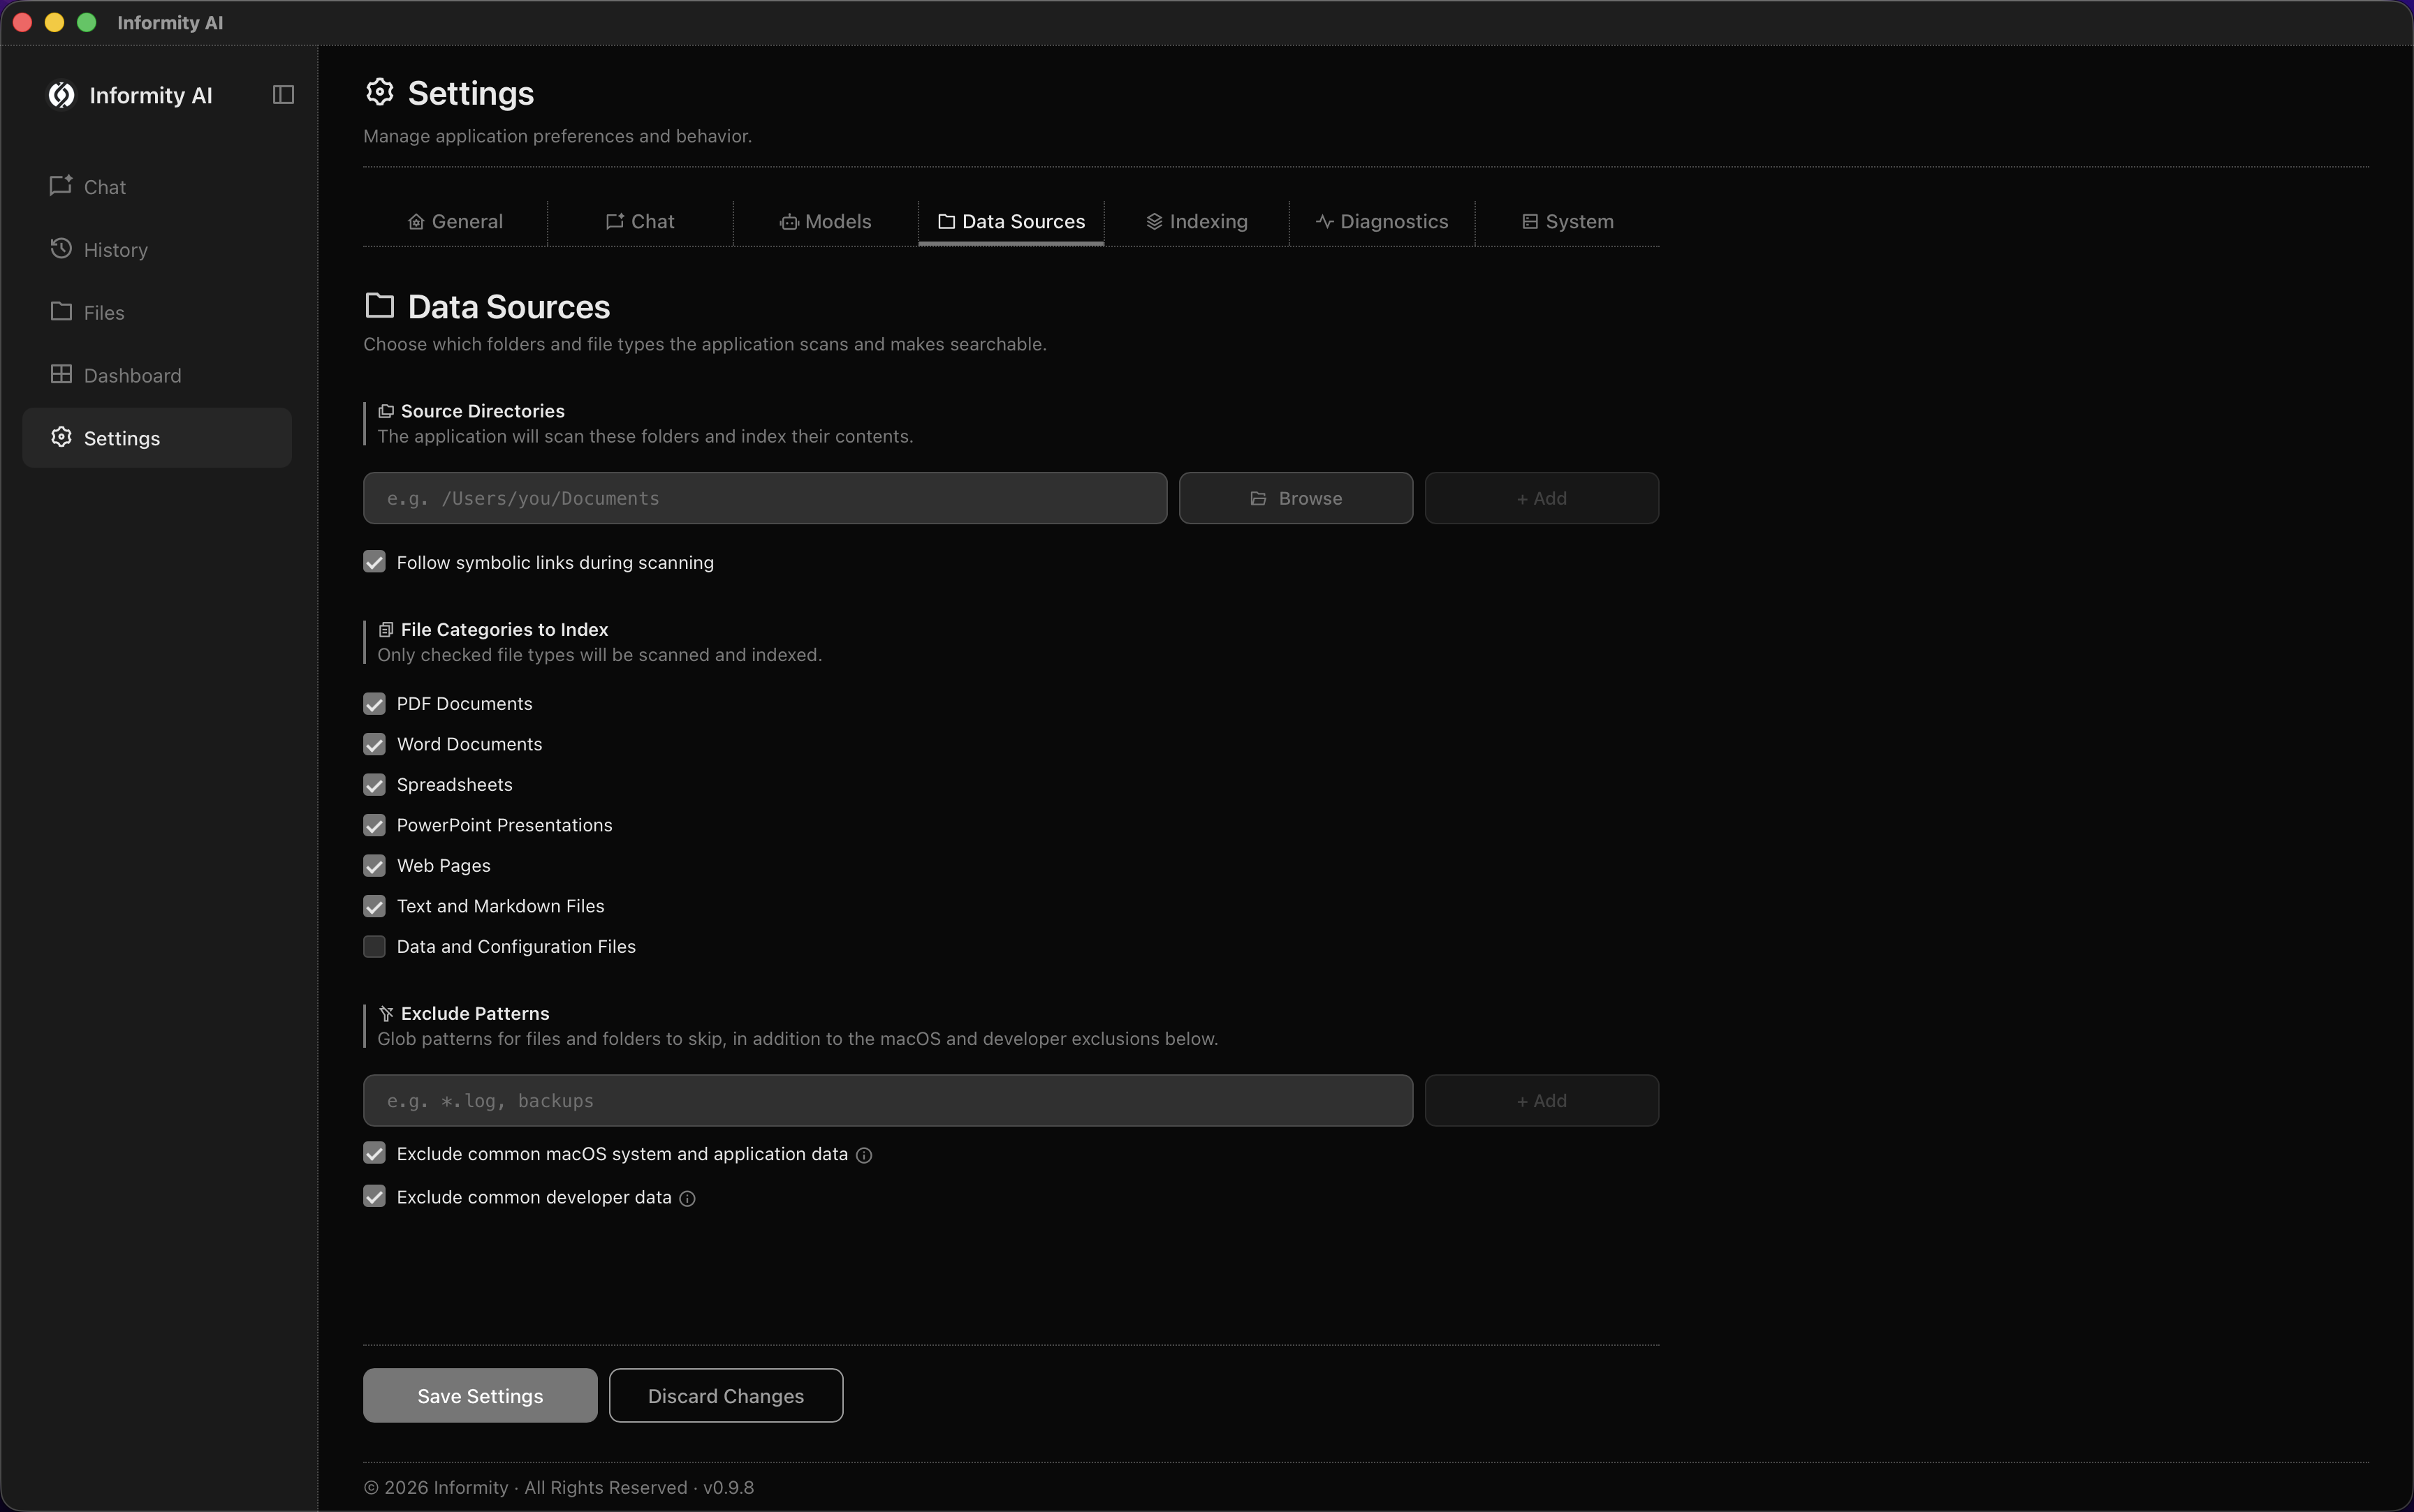Screen dimensions: 2414x1512
Task: Switch to the System tab
Action: pyautogui.click(x=1567, y=222)
